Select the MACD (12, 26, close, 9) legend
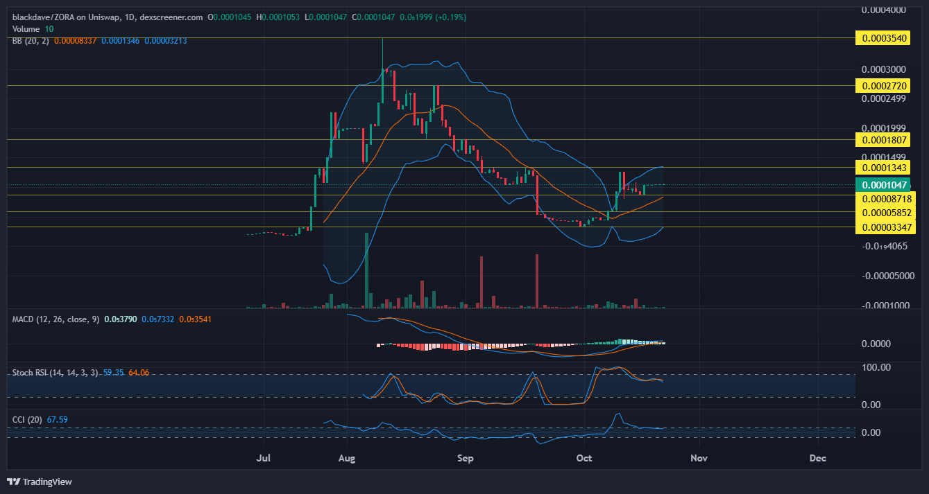Image resolution: width=929 pixels, height=494 pixels. coord(56,319)
